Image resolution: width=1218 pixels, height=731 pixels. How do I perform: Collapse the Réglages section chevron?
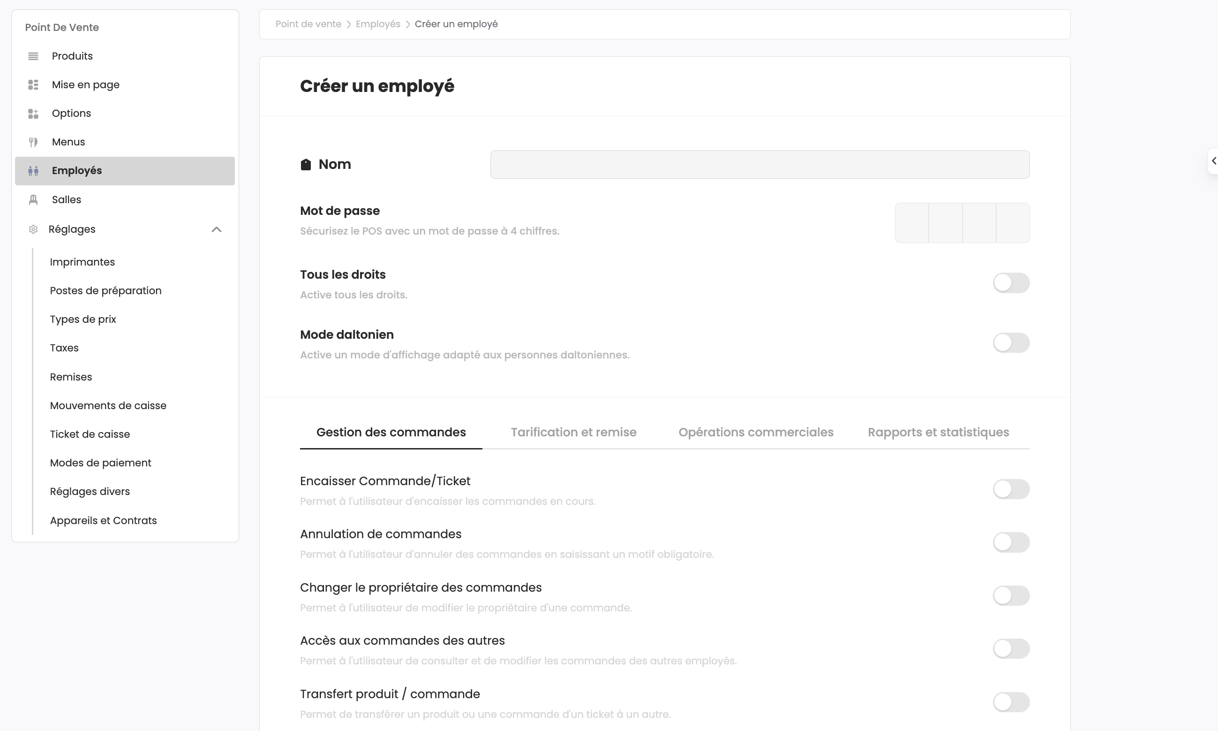coord(217,229)
